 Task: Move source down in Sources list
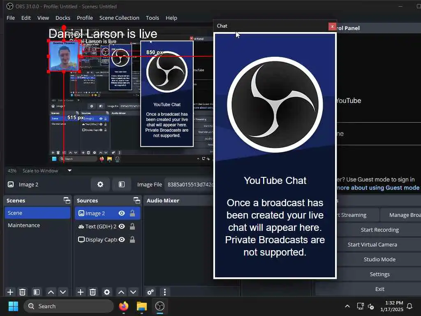133,292
